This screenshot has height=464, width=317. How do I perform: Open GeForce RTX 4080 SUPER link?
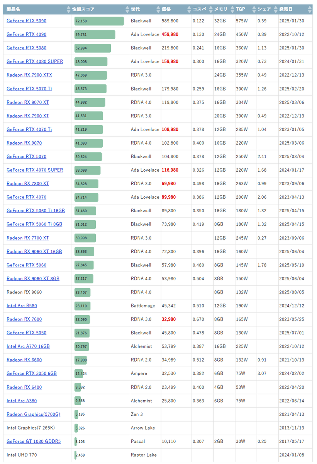pos(35,61)
